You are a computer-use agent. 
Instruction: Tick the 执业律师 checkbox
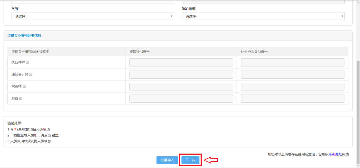pos(28,62)
